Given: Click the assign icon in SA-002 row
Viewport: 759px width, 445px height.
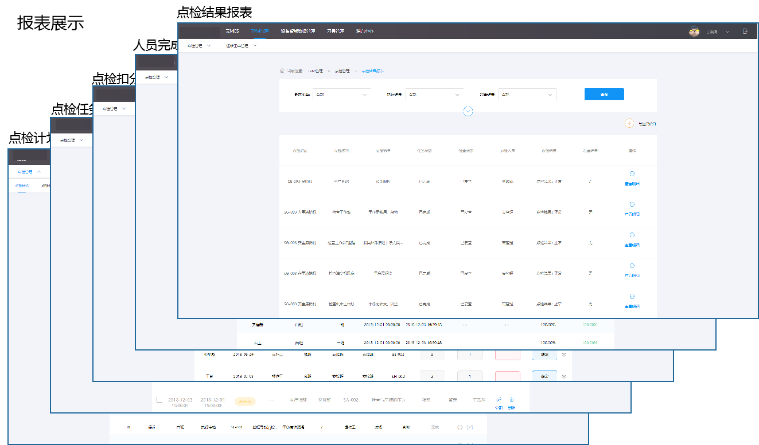Looking at the screenshot, I should (499, 399).
